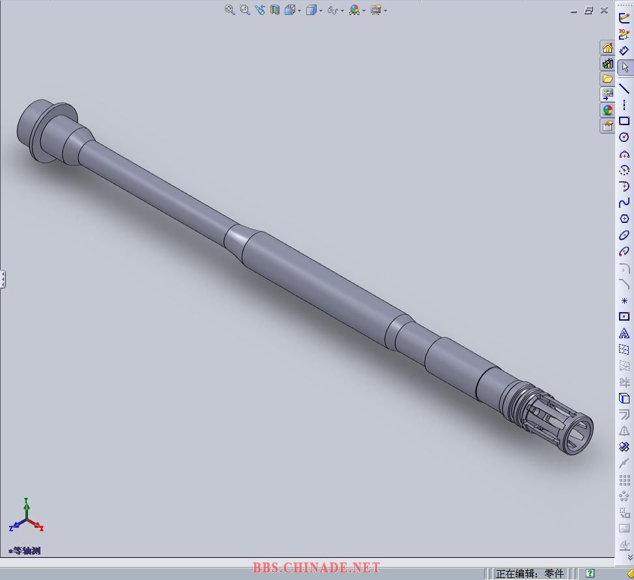The image size is (634, 580).
Task: Toggle the Select arrow tool
Action: 625,67
